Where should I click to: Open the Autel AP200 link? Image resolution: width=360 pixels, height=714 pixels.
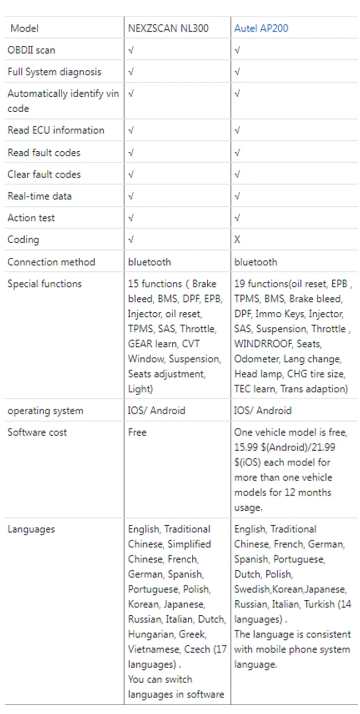point(261,28)
